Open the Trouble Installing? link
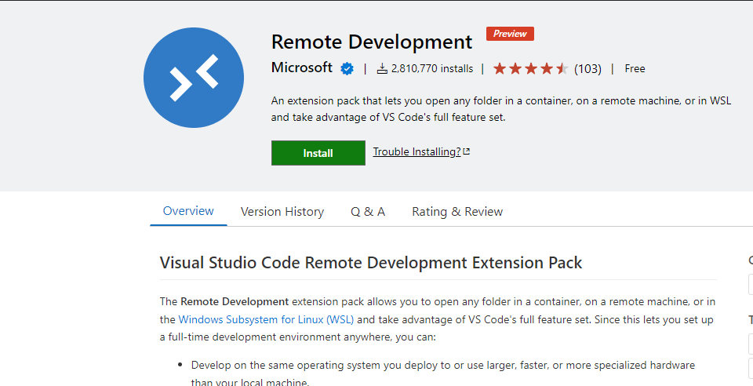 (x=417, y=151)
